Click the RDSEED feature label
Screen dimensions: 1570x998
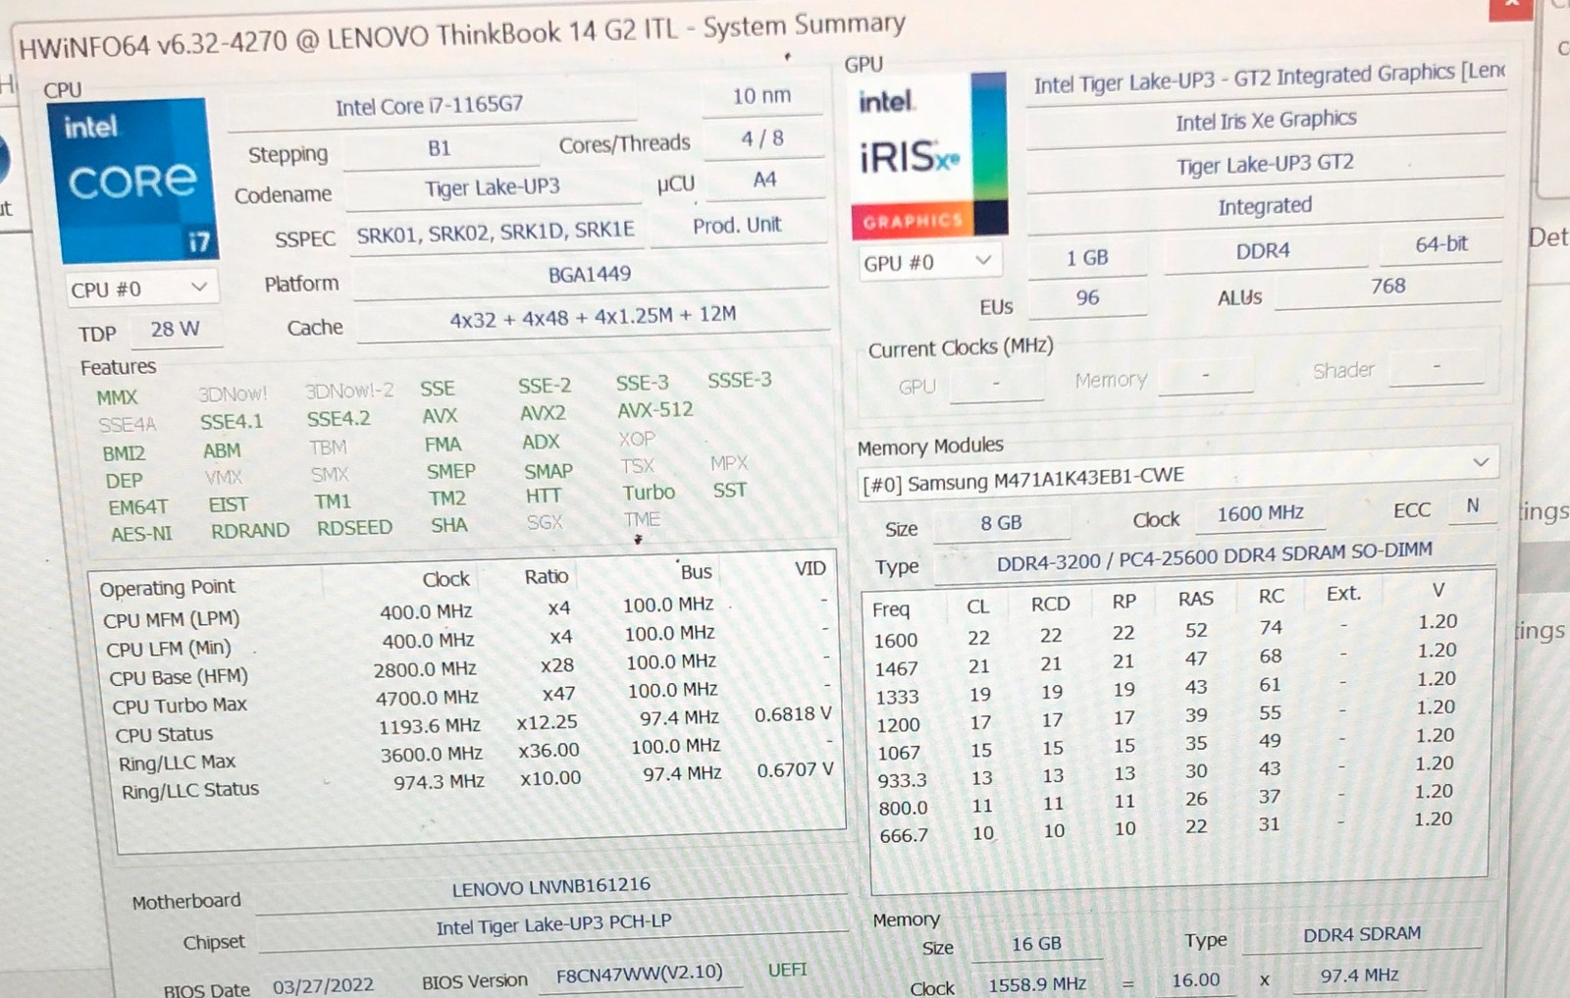354,528
